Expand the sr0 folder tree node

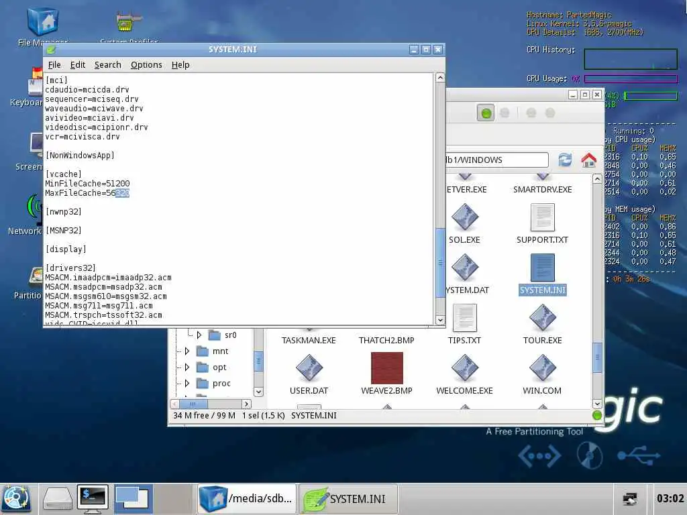(x=199, y=335)
